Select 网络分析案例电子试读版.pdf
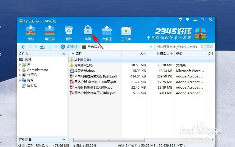 click(142, 93)
